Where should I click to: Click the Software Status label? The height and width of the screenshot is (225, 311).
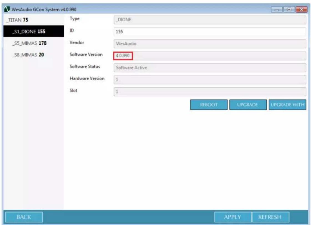[x=85, y=67]
